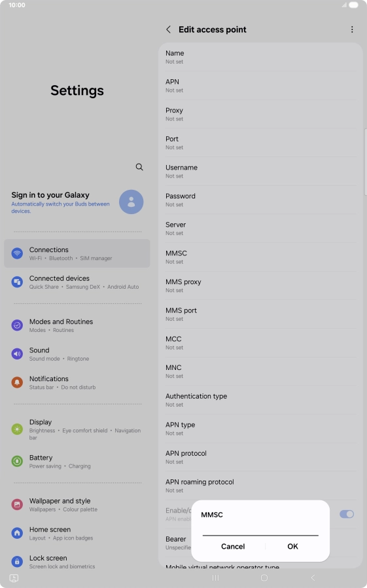
Task: Open Wallpaper and style settings
Action: tap(77, 504)
